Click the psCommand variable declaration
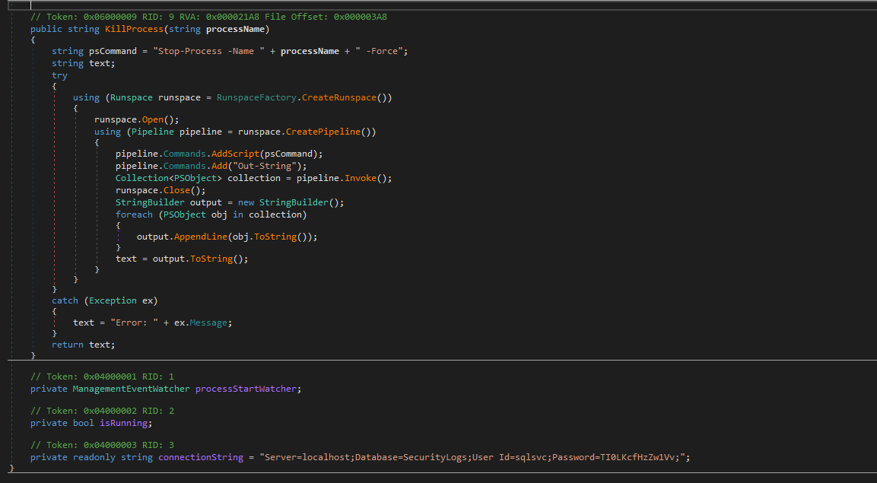Screen dimensions: 877x483 click(x=113, y=51)
